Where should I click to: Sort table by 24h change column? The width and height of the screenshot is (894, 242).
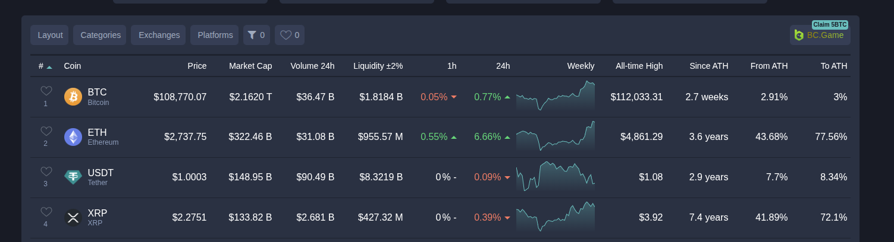coord(503,66)
